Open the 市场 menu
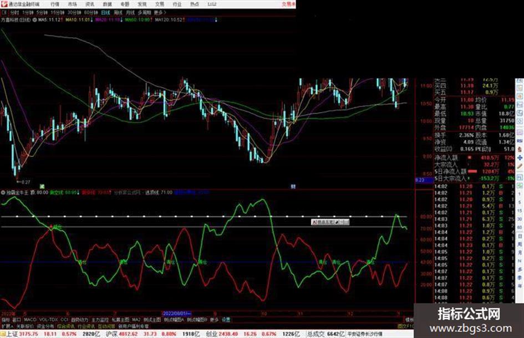Image resolution: width=524 pixels, height=338 pixels. pos(72,4)
